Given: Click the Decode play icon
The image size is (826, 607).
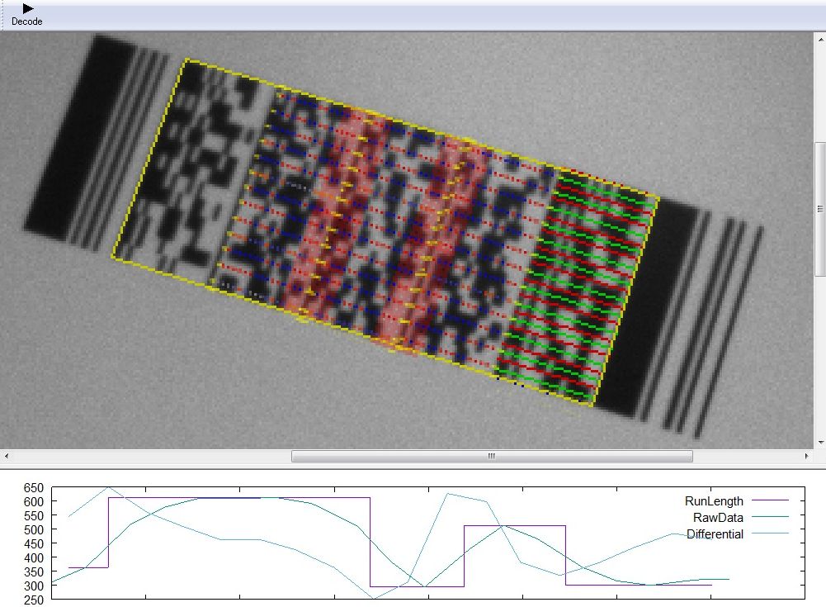Looking at the screenshot, I should (x=27, y=8).
